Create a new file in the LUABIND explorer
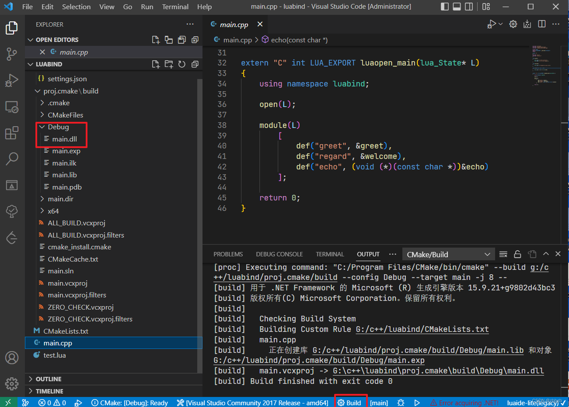Viewport: 569px width, 407px height. (156, 64)
